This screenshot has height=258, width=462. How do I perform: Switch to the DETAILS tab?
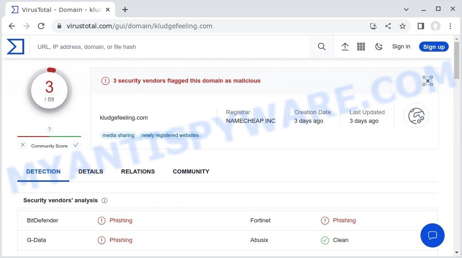coord(91,172)
